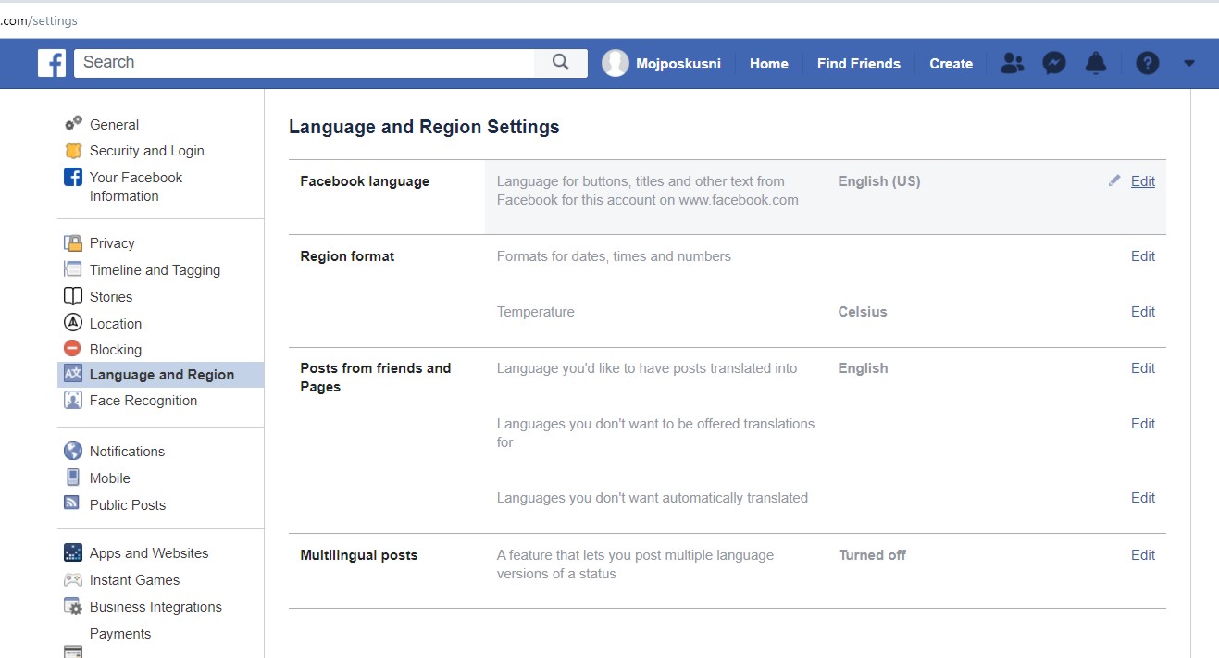1219x658 pixels.
Task: Go to Find Friends
Action: (x=858, y=64)
